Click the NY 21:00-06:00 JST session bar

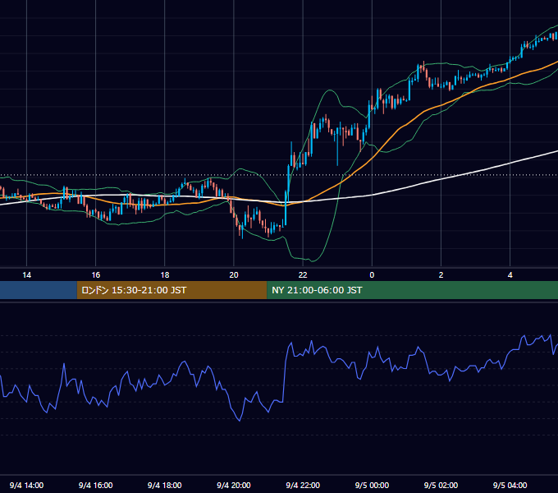pos(413,290)
